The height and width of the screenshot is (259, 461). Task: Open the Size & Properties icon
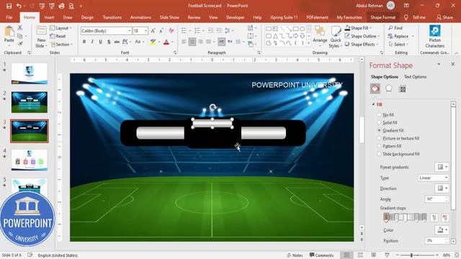pos(402,88)
